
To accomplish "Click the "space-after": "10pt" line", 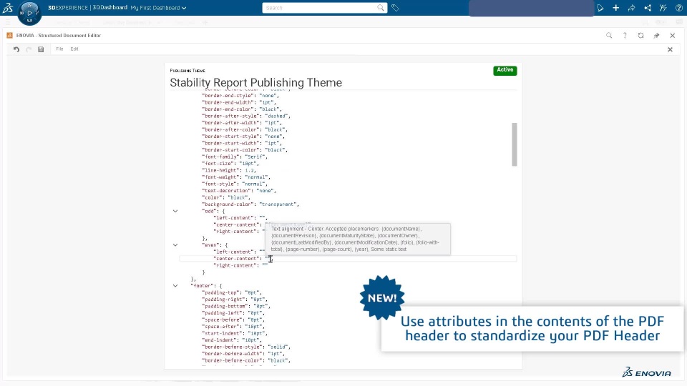I will point(233,327).
